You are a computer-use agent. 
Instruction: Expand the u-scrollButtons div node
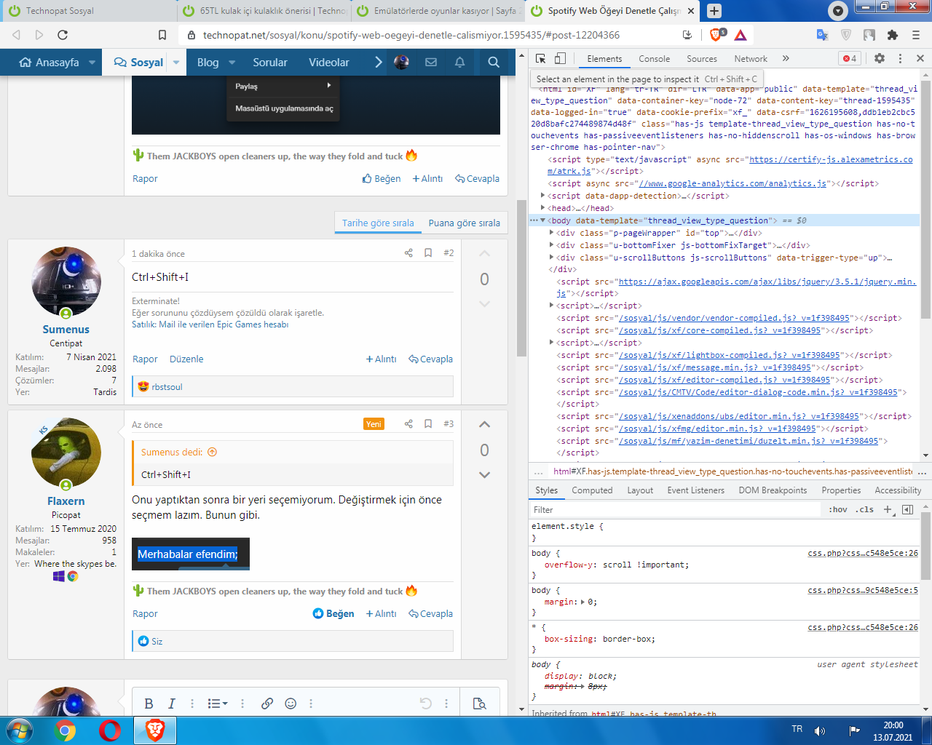(551, 258)
